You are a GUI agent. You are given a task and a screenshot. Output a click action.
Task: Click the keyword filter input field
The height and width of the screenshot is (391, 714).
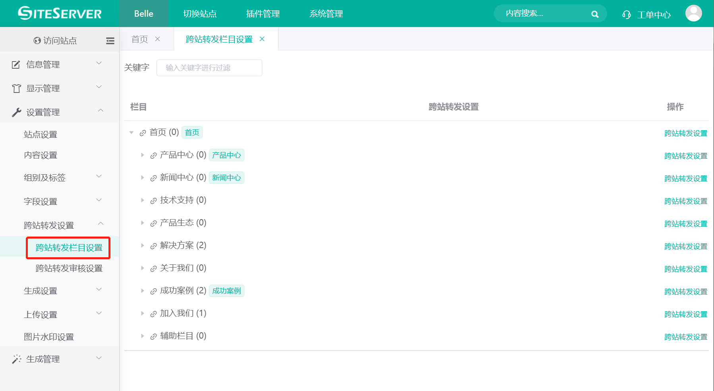209,67
